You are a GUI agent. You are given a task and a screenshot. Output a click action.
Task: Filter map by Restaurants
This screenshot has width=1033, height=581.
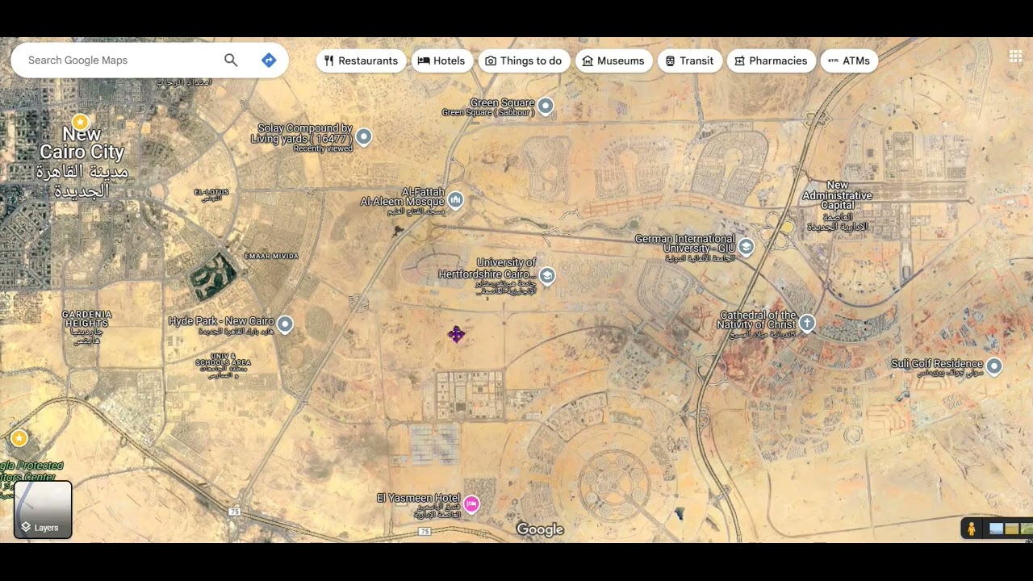pos(362,61)
